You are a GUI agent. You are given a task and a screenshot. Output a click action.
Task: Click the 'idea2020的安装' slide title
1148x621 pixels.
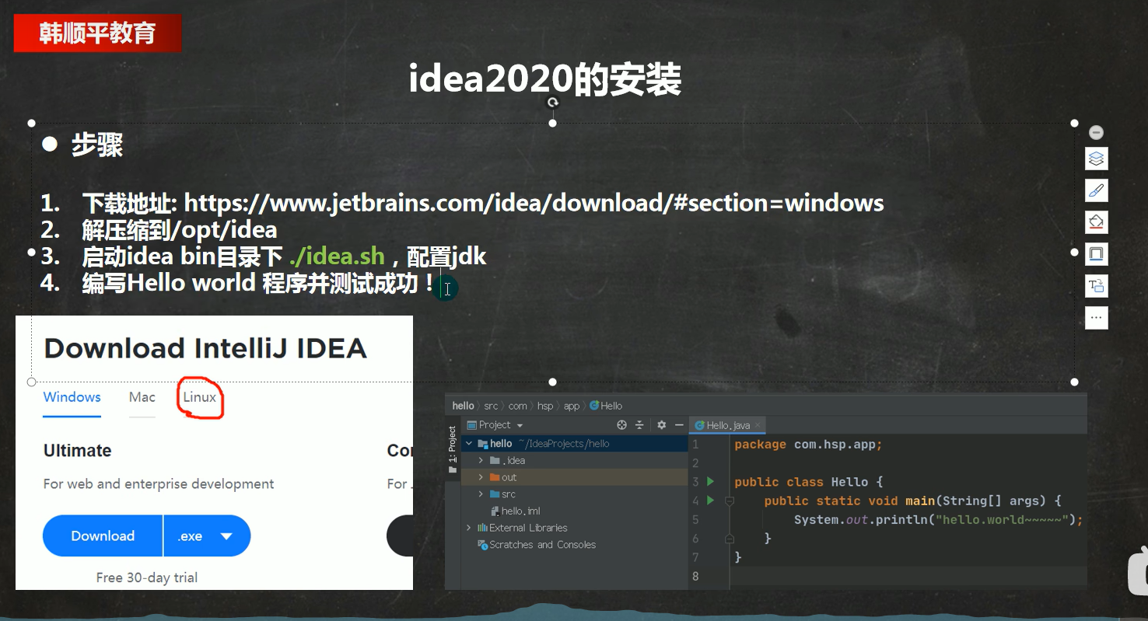tap(544, 79)
